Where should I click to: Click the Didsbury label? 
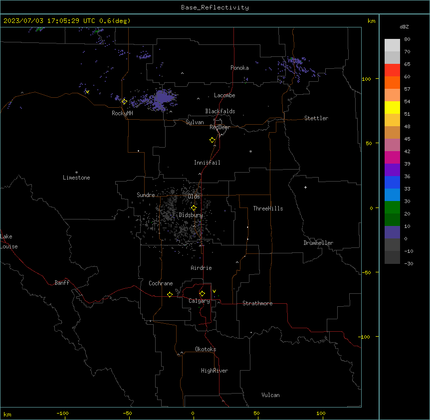(191, 215)
